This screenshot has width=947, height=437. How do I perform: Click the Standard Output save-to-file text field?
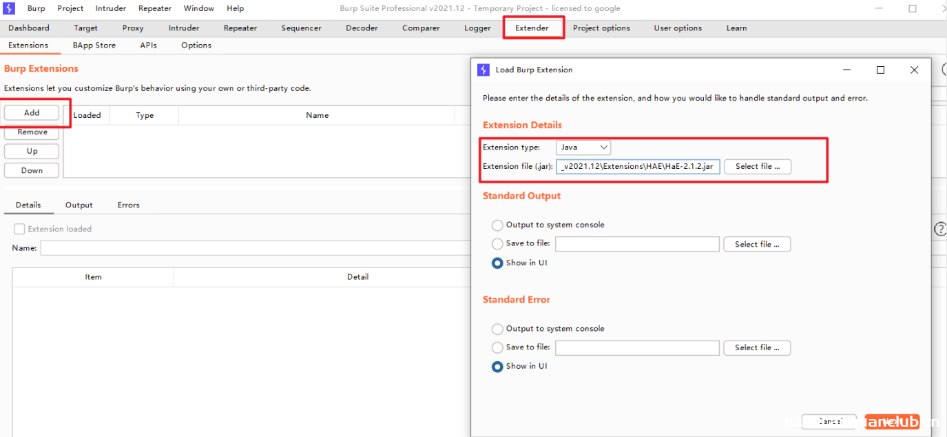(x=637, y=244)
